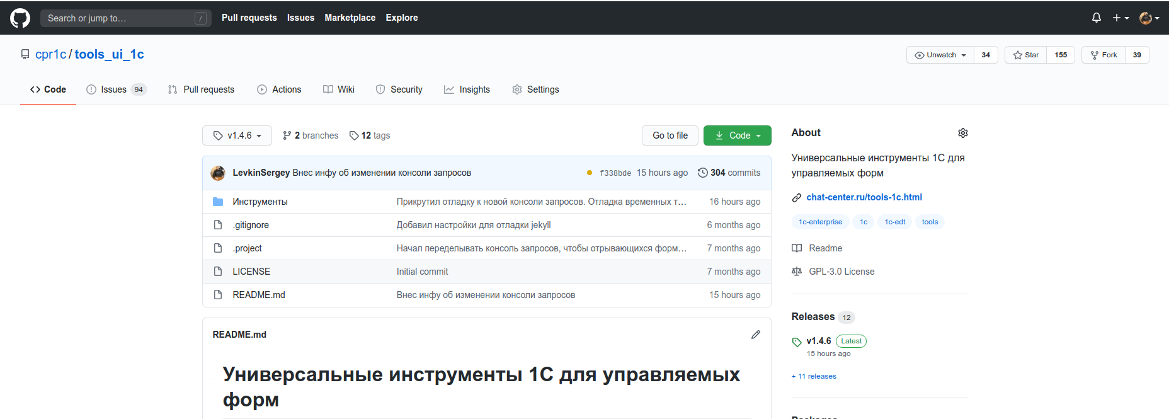Viewport: 1169px width, 419px height.
Task: Star the repository
Action: tap(1026, 55)
